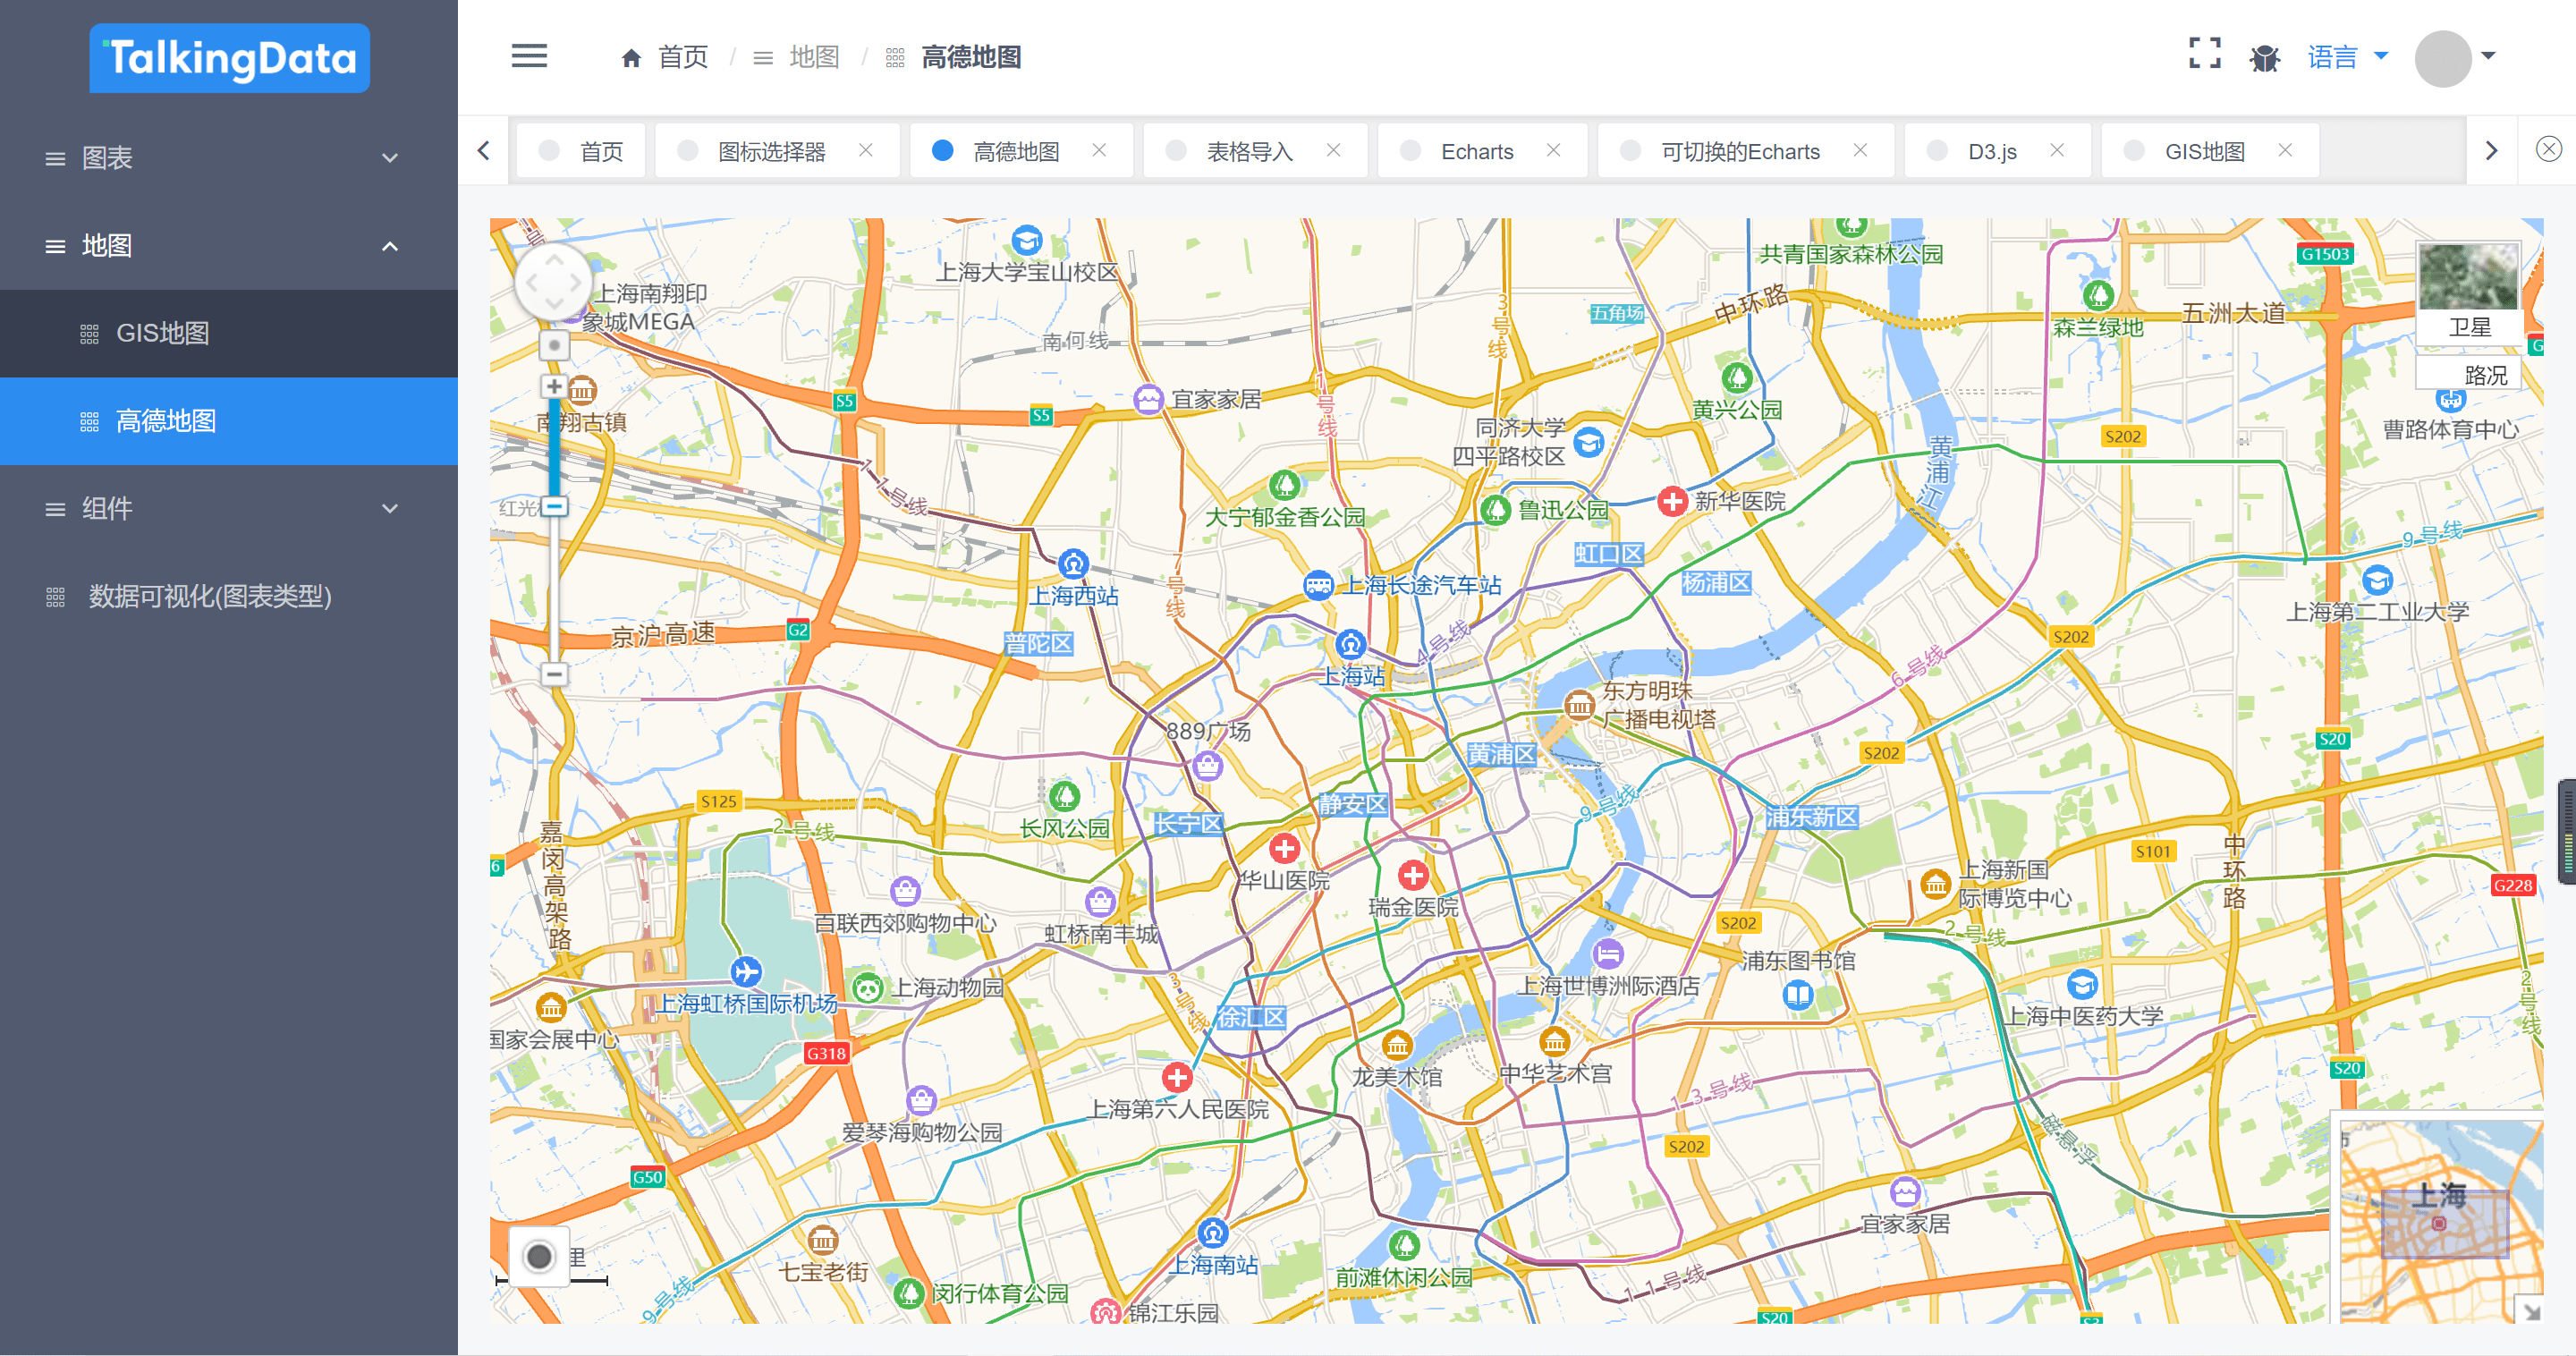The height and width of the screenshot is (1356, 2576).
Task: Open the GIS地图 sidebar item
Action: click(x=229, y=333)
